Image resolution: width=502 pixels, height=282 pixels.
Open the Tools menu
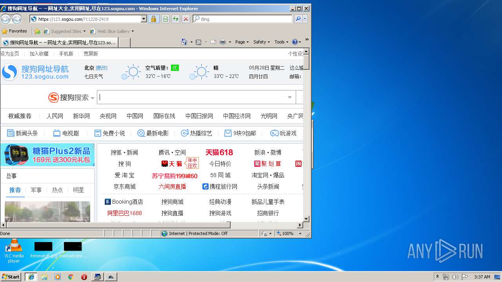tap(282, 42)
